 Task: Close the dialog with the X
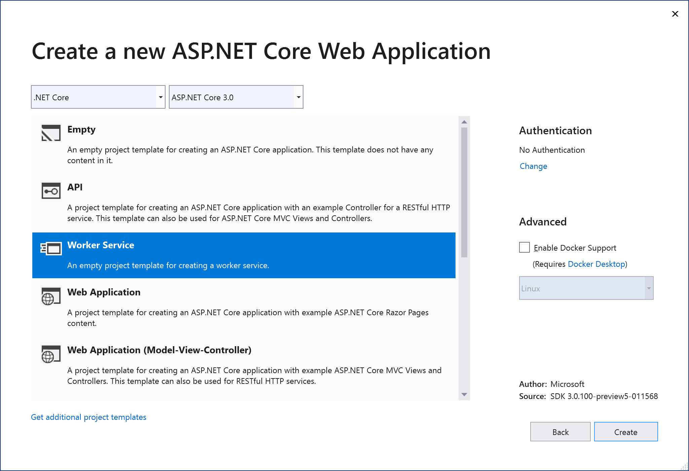(675, 14)
